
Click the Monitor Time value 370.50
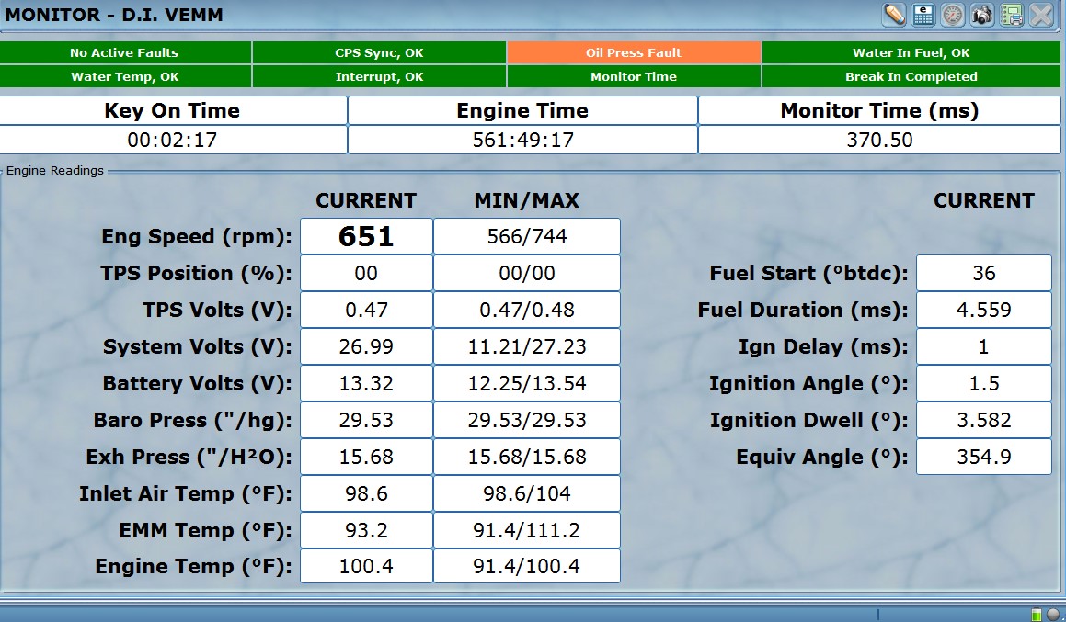[x=879, y=140]
